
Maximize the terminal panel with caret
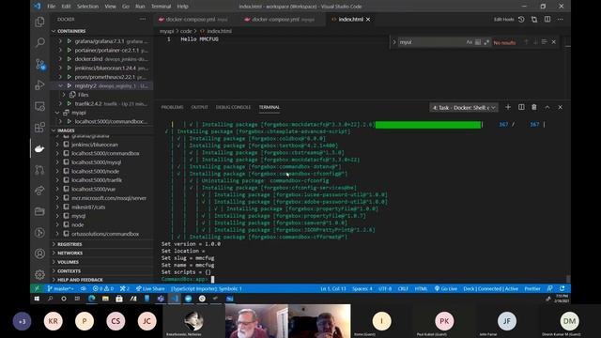547,107
